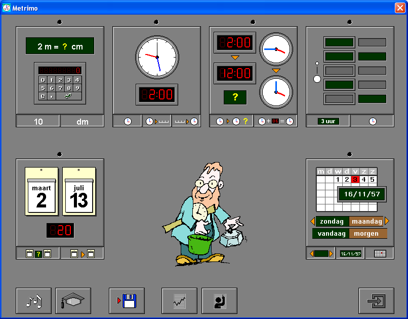Click the floppy disk save button

pos(127,301)
